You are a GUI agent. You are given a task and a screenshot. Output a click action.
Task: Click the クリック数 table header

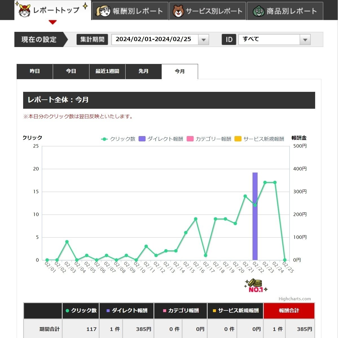[81, 311]
